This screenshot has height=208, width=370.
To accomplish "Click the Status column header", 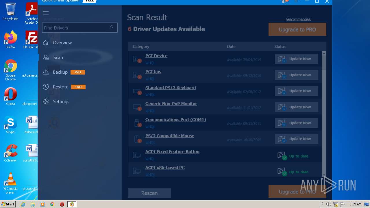I will click(280, 47).
